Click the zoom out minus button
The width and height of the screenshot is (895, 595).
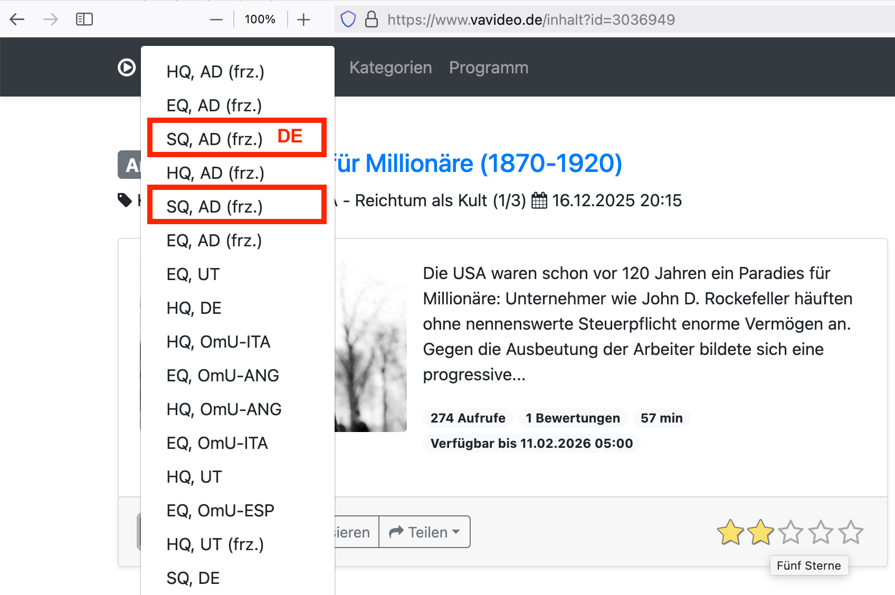point(216,20)
